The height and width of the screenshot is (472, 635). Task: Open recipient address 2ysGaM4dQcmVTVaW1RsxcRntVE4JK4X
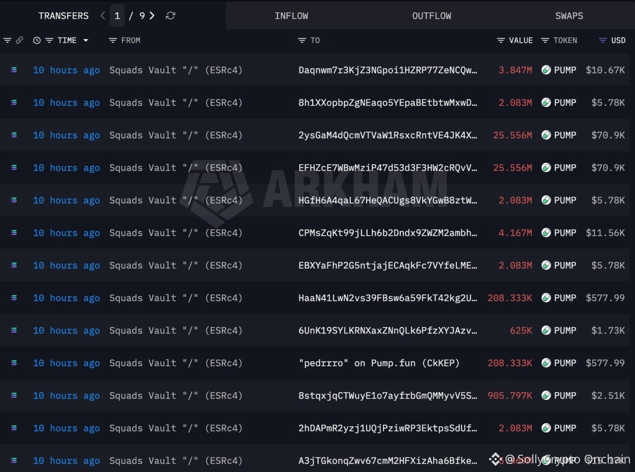pyautogui.click(x=388, y=135)
